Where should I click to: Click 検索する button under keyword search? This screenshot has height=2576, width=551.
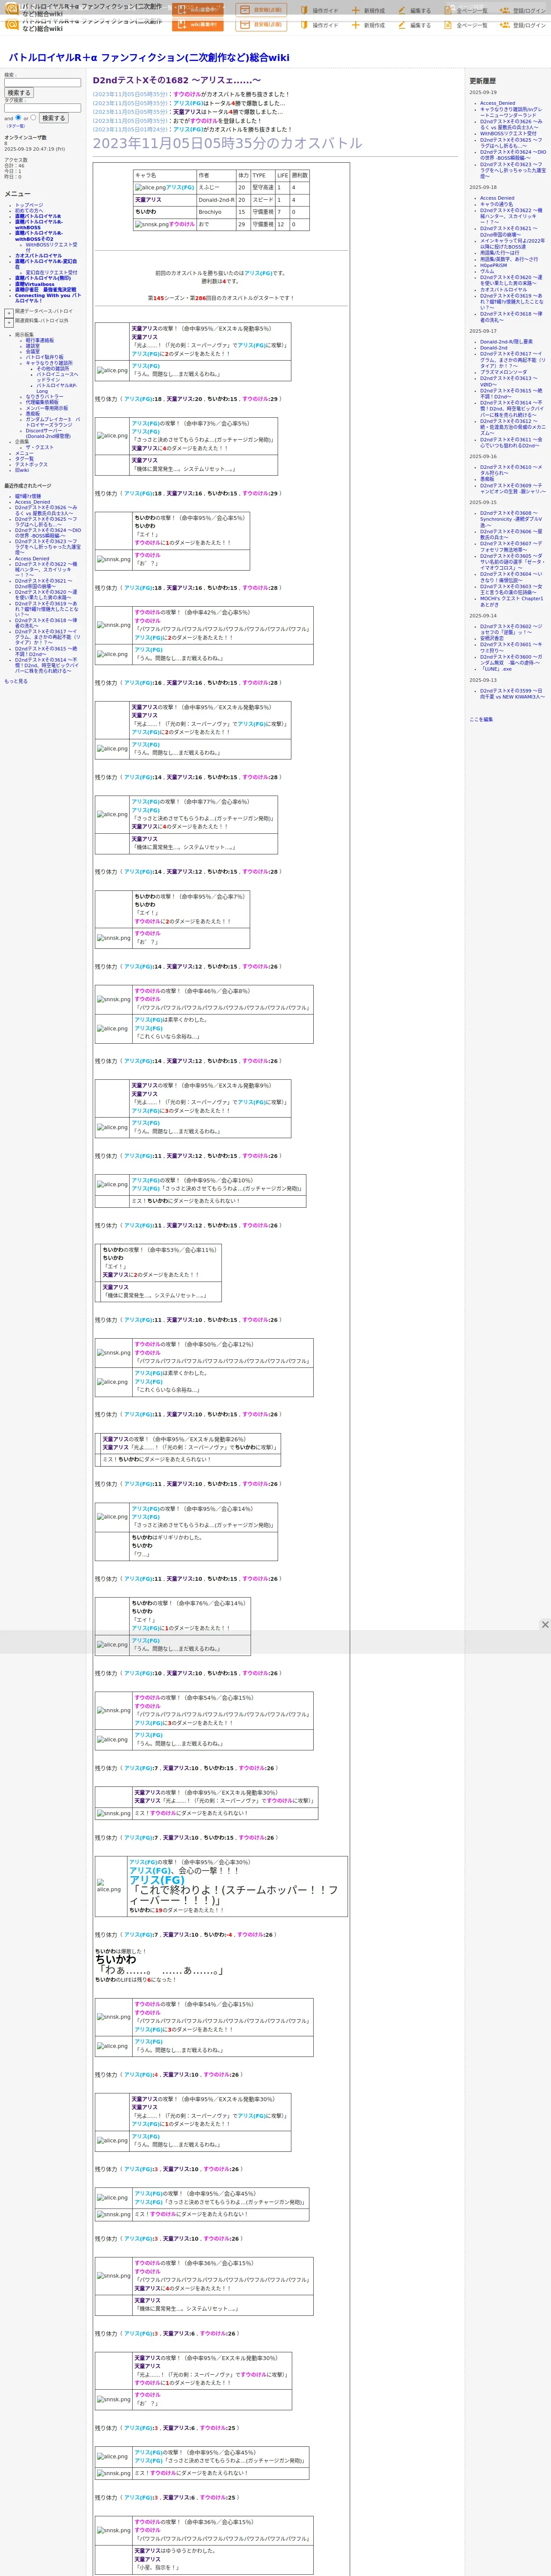pyautogui.click(x=19, y=93)
